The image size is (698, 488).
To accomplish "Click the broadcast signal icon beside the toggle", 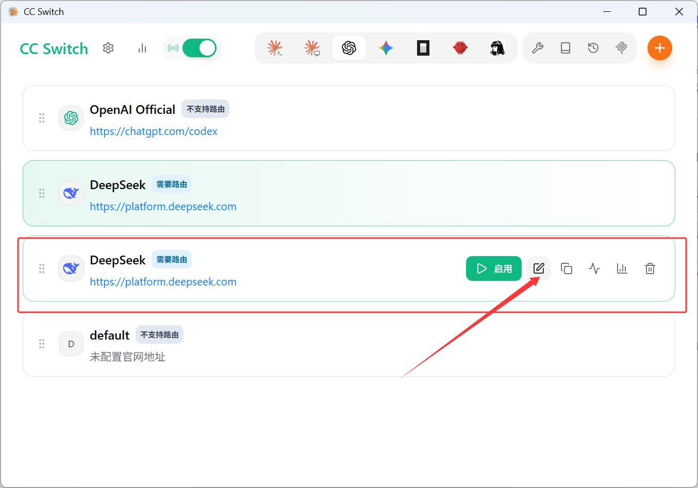I will 173,48.
